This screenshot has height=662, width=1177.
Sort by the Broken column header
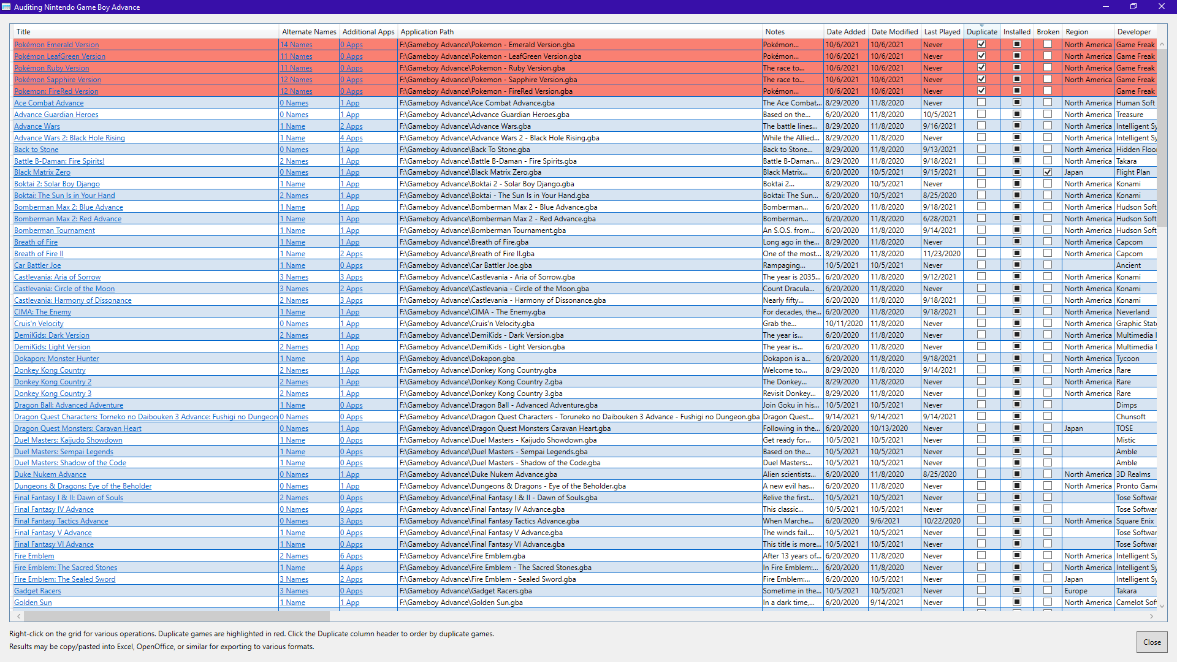[1048, 32]
